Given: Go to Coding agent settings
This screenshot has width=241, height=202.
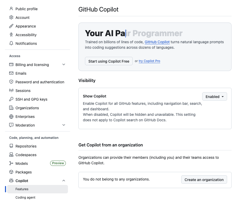Looking at the screenshot, I should pos(25,198).
